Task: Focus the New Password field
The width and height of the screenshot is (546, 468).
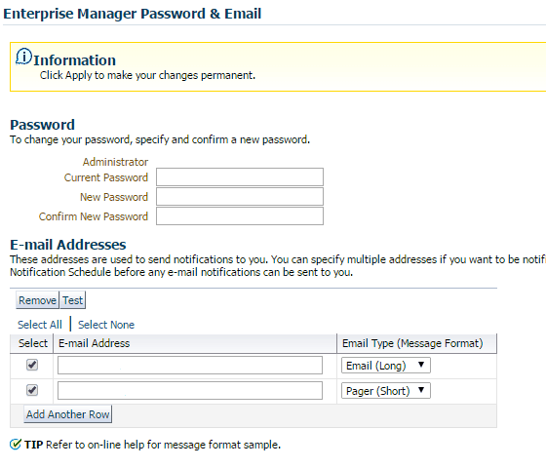Action: (x=240, y=196)
